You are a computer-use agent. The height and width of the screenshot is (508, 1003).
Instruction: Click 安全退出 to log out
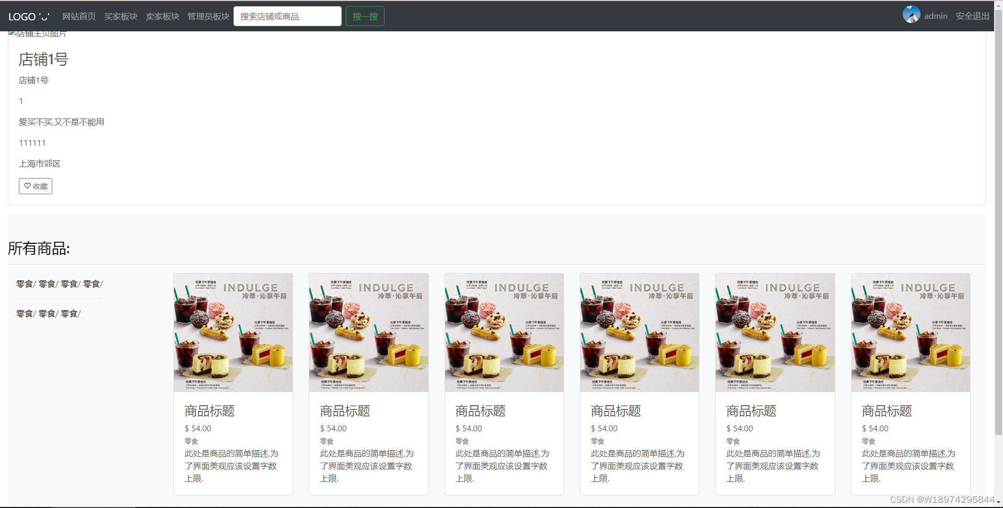point(972,16)
